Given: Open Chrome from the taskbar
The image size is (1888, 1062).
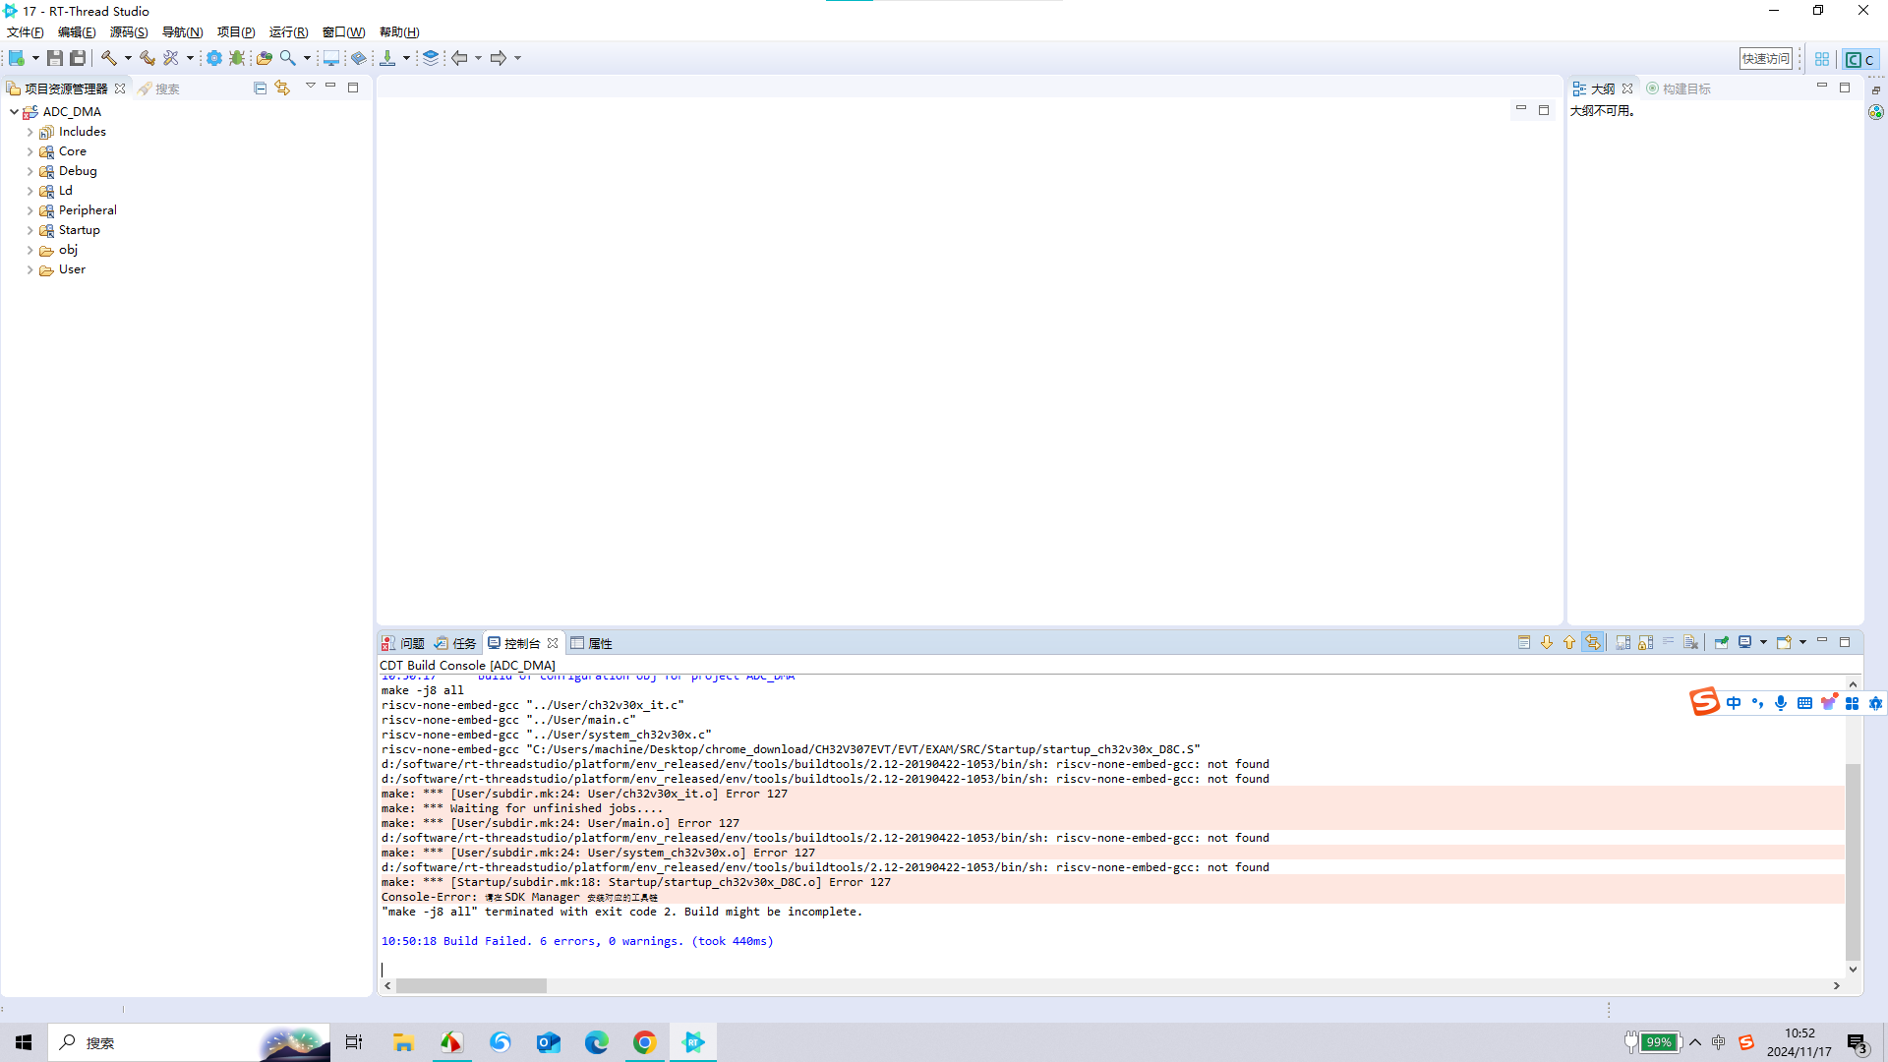Looking at the screenshot, I should click(645, 1042).
